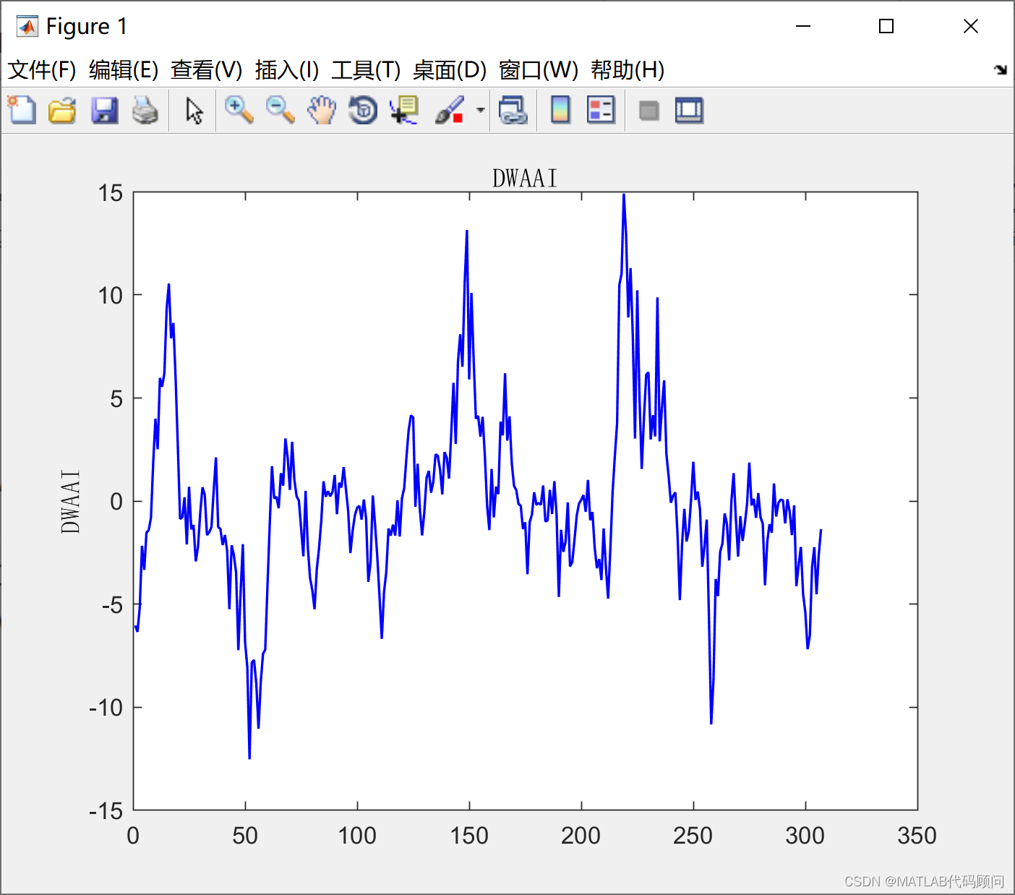The height and width of the screenshot is (895, 1015).
Task: Activate the Pan (hand) tool
Action: [x=322, y=110]
